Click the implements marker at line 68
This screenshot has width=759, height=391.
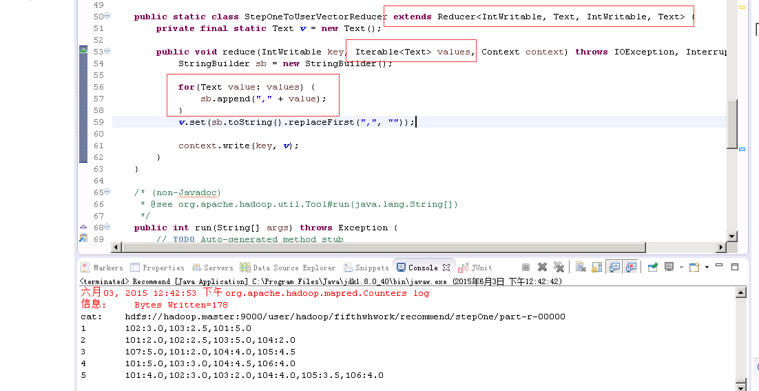tap(83, 227)
